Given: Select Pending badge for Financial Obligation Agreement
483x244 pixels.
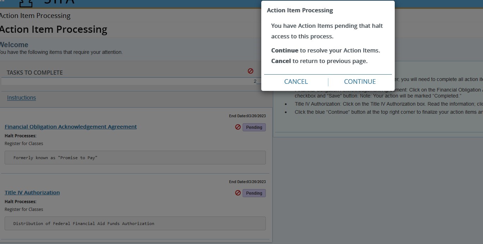Looking at the screenshot, I should coord(254,127).
